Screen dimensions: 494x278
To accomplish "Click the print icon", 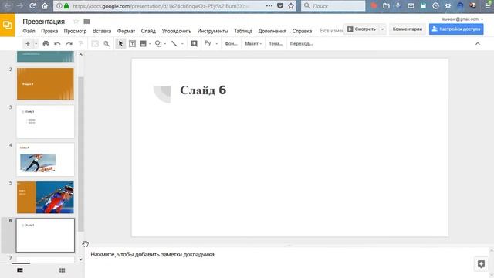I will (46, 44).
